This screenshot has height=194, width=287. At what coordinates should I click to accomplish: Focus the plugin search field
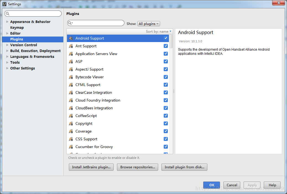(96, 23)
